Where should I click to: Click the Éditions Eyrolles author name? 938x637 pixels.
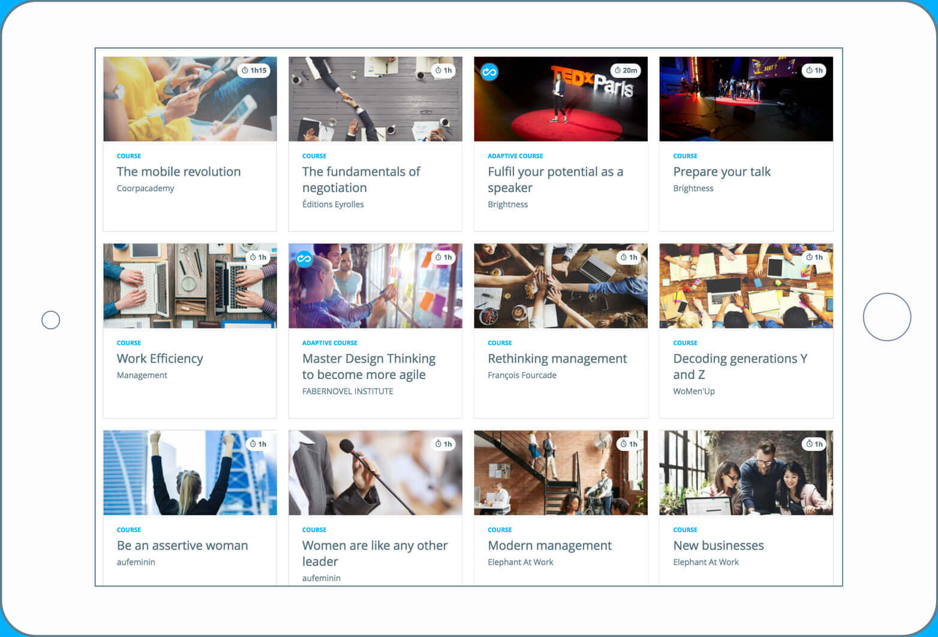click(x=333, y=205)
